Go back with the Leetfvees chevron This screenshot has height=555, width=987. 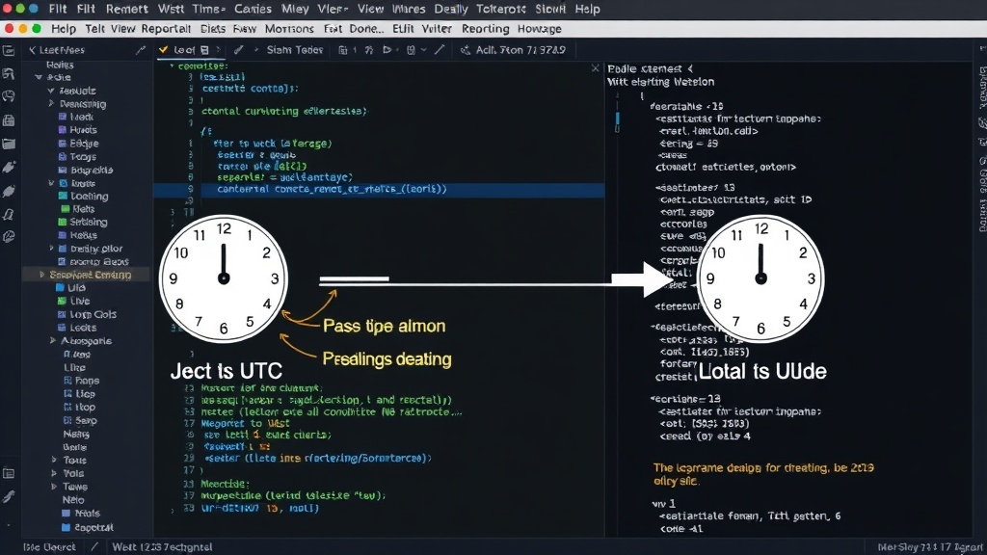pyautogui.click(x=32, y=50)
